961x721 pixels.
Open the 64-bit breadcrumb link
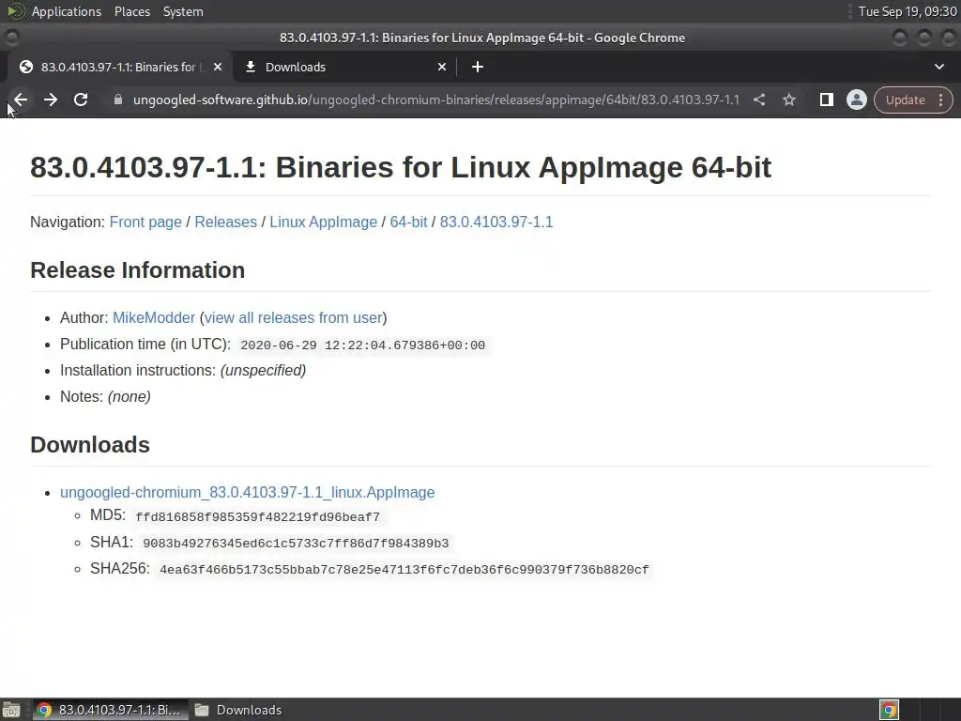pyautogui.click(x=408, y=222)
